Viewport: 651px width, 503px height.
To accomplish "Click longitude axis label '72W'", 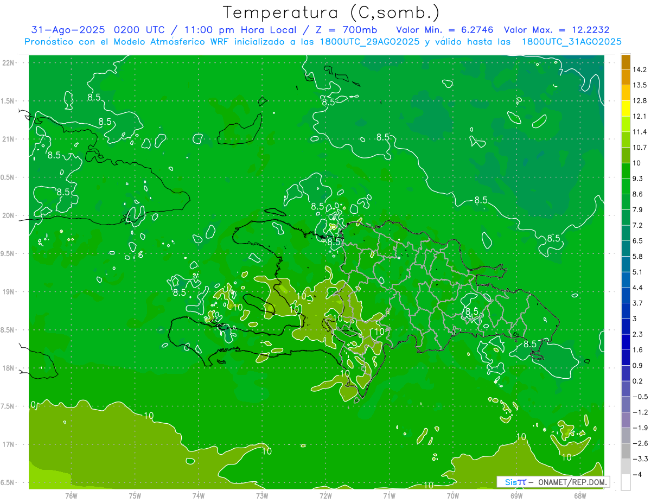I will click(325, 495).
